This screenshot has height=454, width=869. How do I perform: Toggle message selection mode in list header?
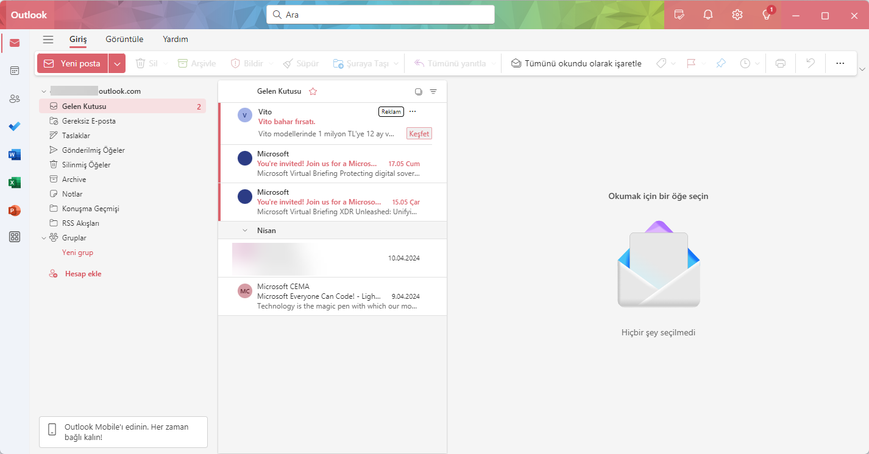[x=419, y=91]
